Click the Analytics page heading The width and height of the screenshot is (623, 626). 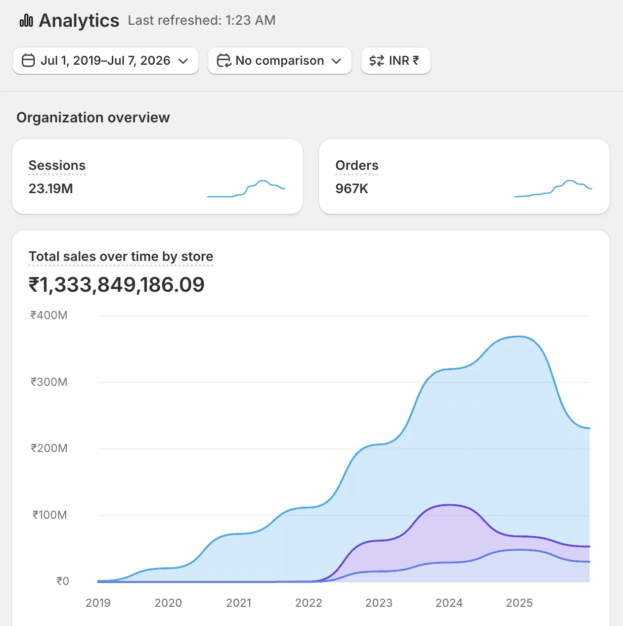click(x=79, y=21)
